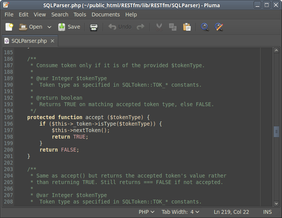Screen dimensions: 282x218
Task: Click the scrollbar up arrow
Action: click(276, 50)
